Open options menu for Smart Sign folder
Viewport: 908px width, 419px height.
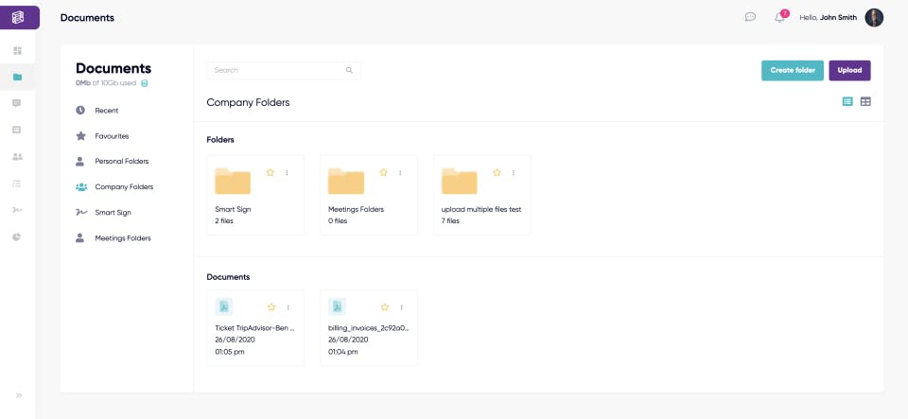coord(288,172)
